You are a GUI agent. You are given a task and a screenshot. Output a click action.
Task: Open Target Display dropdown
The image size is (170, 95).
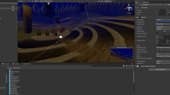163,61
